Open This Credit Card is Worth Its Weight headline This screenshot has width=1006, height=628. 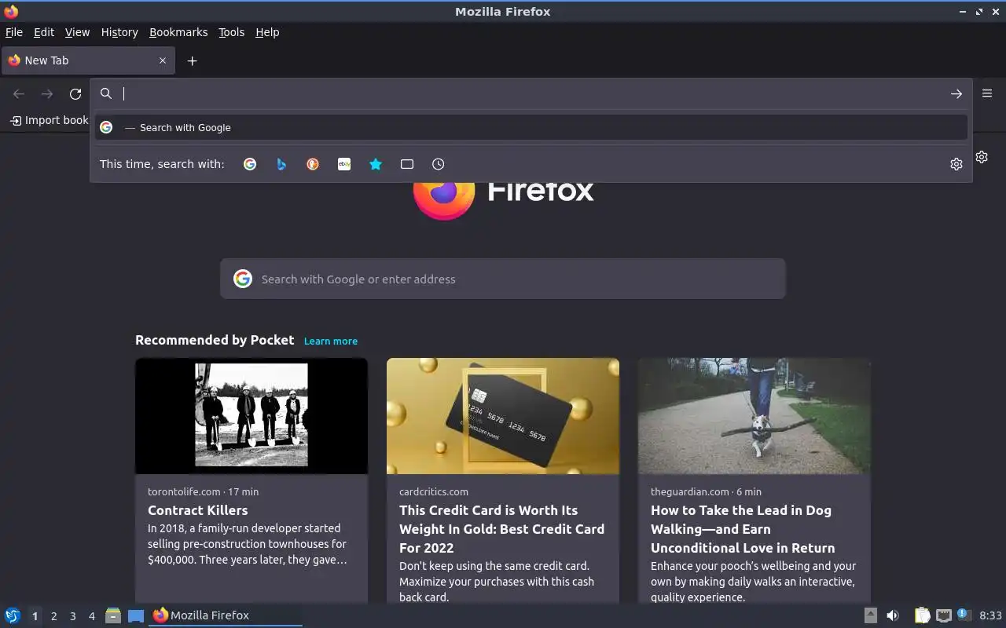(x=501, y=529)
